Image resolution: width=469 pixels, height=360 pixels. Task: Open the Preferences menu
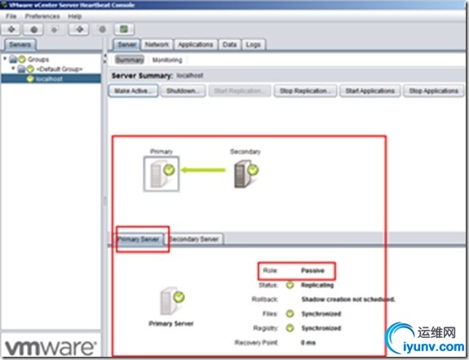42,16
